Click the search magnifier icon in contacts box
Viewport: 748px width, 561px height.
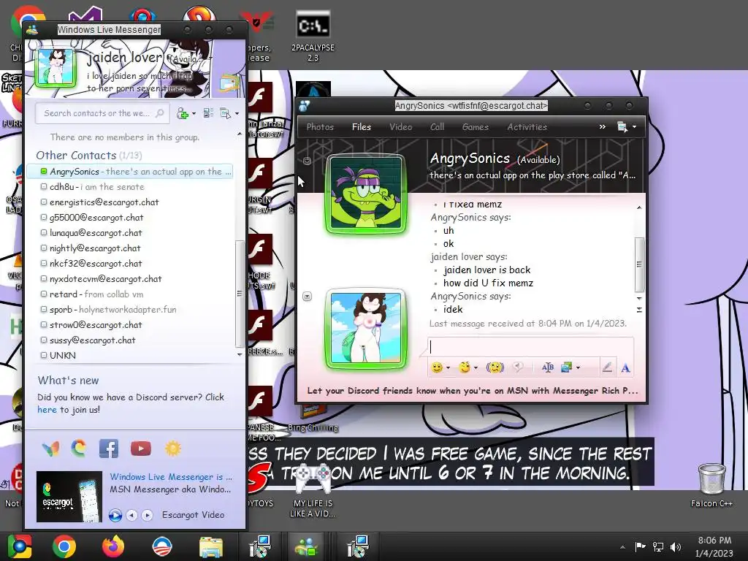tap(160, 113)
